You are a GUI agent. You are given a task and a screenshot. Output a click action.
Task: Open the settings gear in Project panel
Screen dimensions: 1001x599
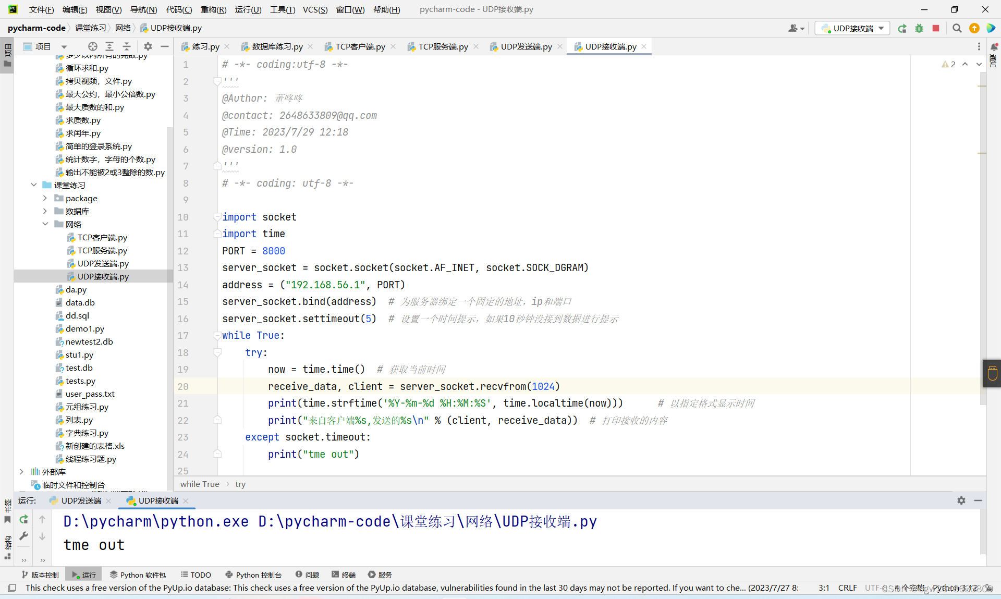[x=148, y=46]
